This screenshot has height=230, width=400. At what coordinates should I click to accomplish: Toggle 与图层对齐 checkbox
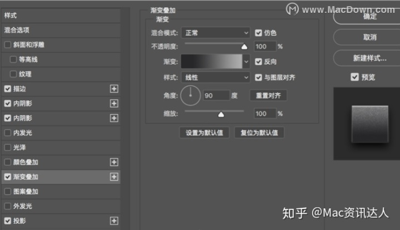[x=258, y=78]
